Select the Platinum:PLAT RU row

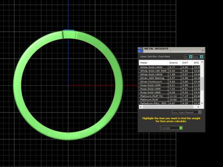click(x=170, y=96)
